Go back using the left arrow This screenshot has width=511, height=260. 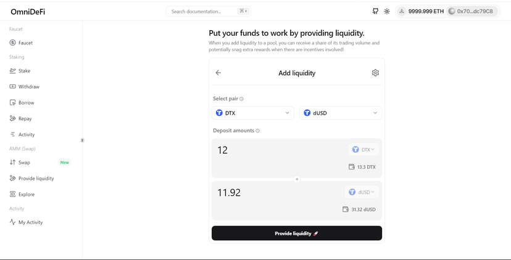(x=218, y=73)
